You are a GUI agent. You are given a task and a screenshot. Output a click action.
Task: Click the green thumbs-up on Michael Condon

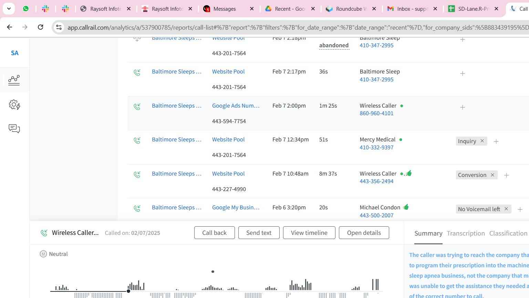(406, 207)
